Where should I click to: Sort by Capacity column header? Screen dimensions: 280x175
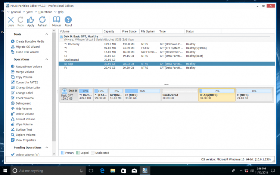coord(111,31)
